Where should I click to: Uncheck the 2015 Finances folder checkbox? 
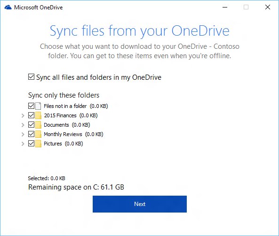(31, 115)
